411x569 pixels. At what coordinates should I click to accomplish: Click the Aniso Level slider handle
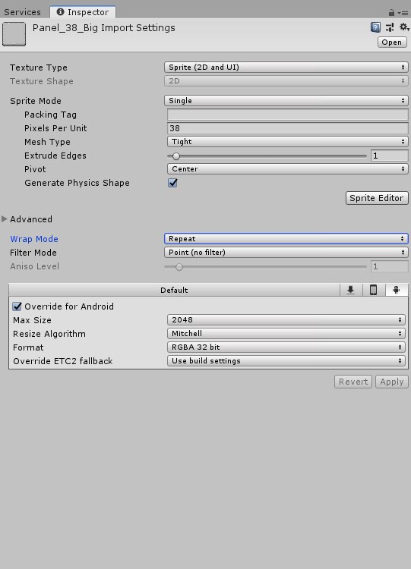tap(179, 267)
